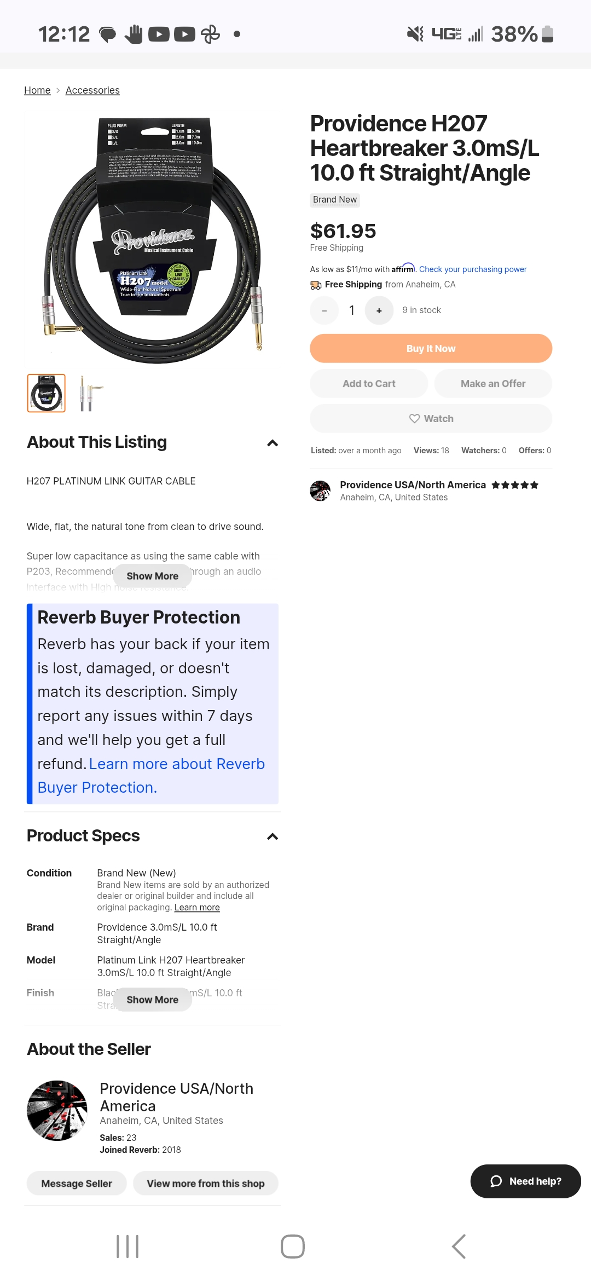Show More of the listing description
The width and height of the screenshot is (591, 1281).
pos(152,576)
